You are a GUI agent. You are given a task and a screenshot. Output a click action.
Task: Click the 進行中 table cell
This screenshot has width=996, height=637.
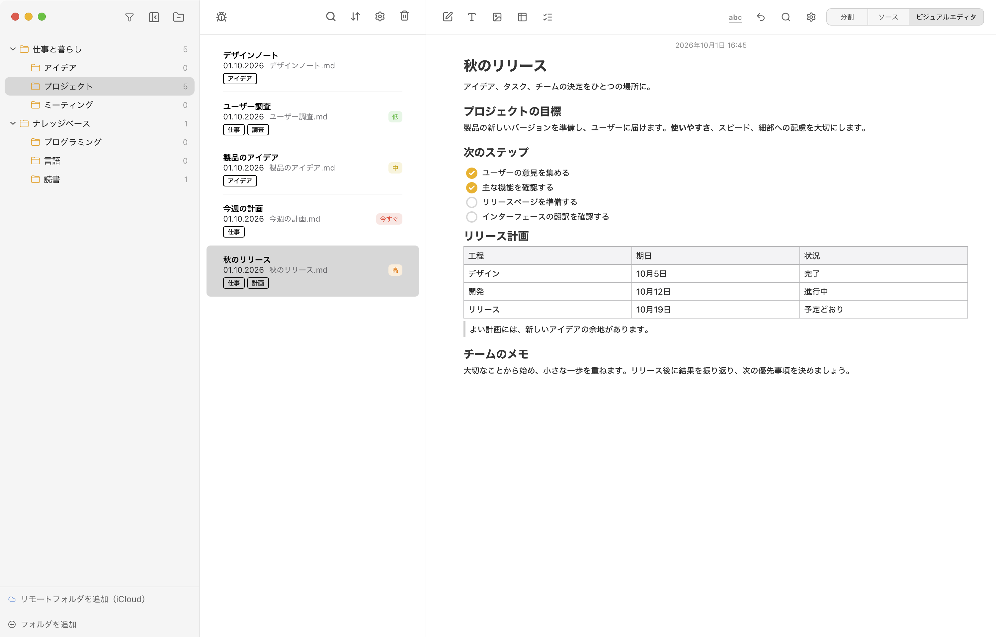click(x=883, y=292)
